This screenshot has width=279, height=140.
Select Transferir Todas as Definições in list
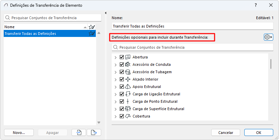pyautogui.click(x=44, y=34)
